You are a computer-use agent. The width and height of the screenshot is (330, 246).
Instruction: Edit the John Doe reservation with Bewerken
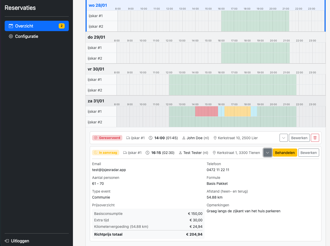click(x=299, y=138)
